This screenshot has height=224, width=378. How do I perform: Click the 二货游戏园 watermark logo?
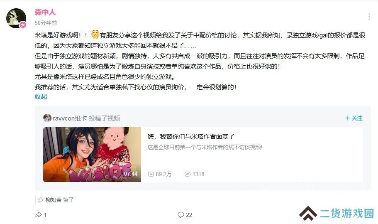[x=337, y=213]
